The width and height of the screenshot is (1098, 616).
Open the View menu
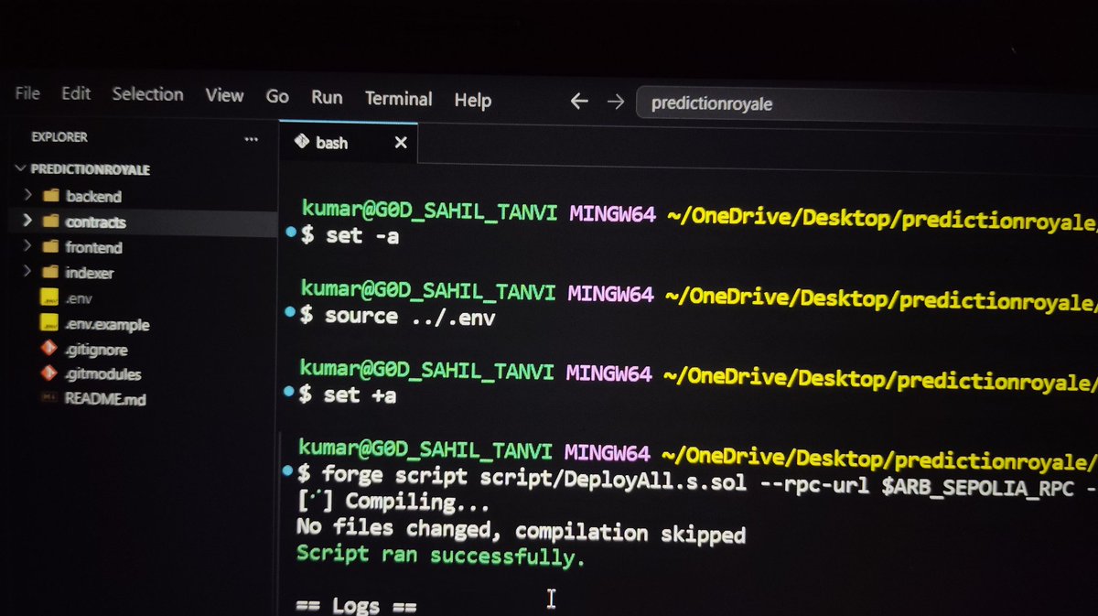[x=224, y=95]
